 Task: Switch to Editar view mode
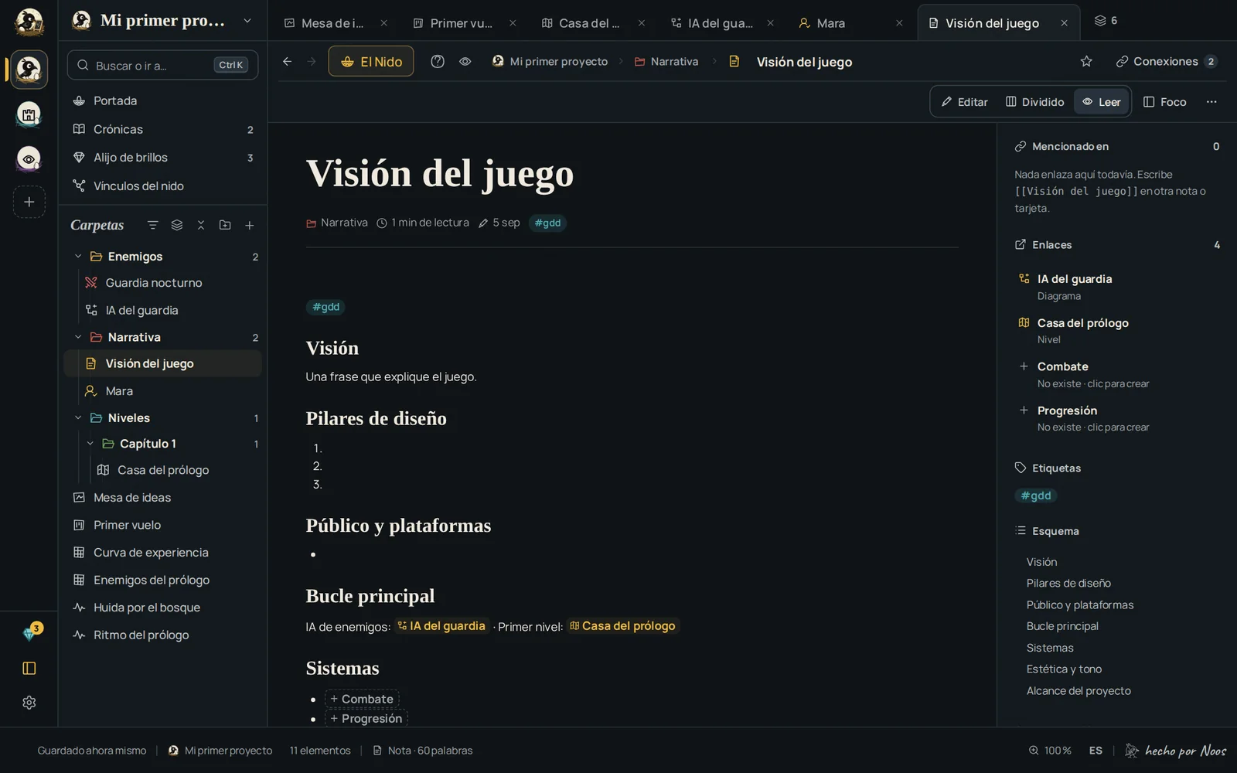click(x=965, y=101)
